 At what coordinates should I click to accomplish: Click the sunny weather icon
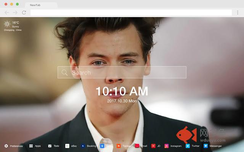(7, 24)
